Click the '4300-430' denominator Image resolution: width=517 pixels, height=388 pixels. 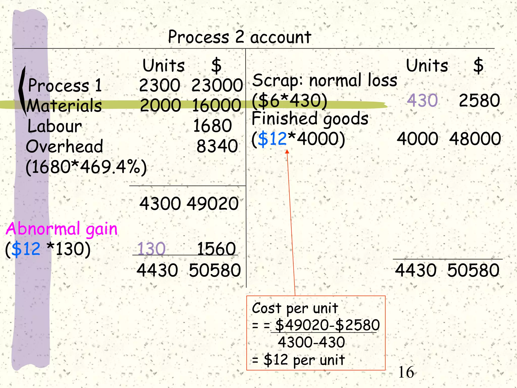[x=311, y=343]
